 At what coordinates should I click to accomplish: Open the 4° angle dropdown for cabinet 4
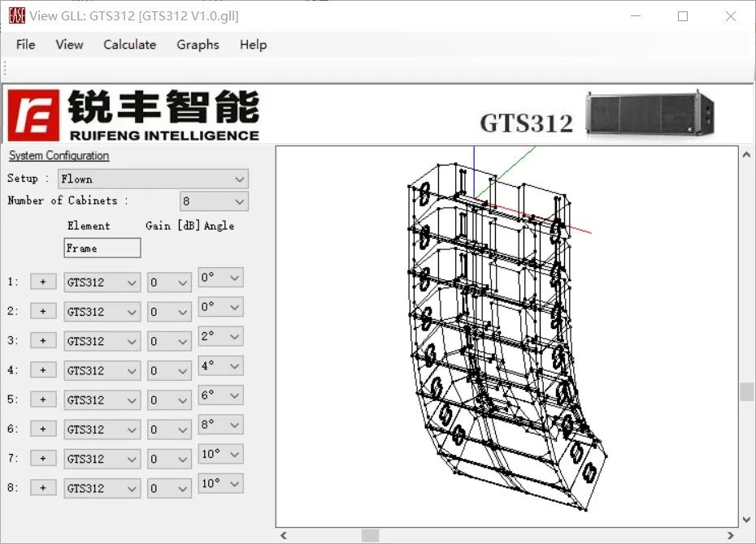pos(221,366)
